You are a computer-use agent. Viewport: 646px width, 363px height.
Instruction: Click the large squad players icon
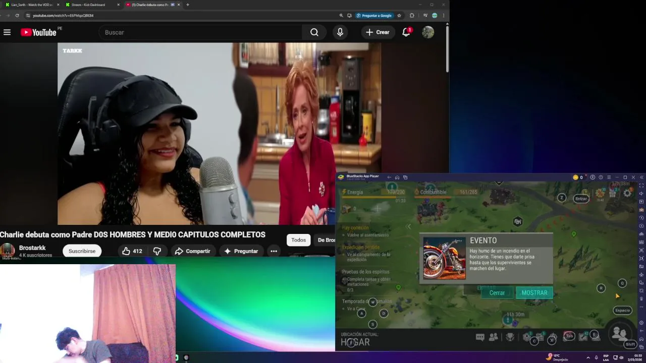pyautogui.click(x=619, y=333)
